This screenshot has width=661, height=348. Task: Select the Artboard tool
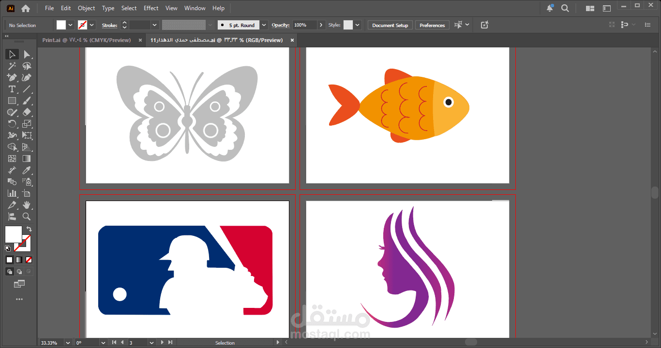point(27,193)
